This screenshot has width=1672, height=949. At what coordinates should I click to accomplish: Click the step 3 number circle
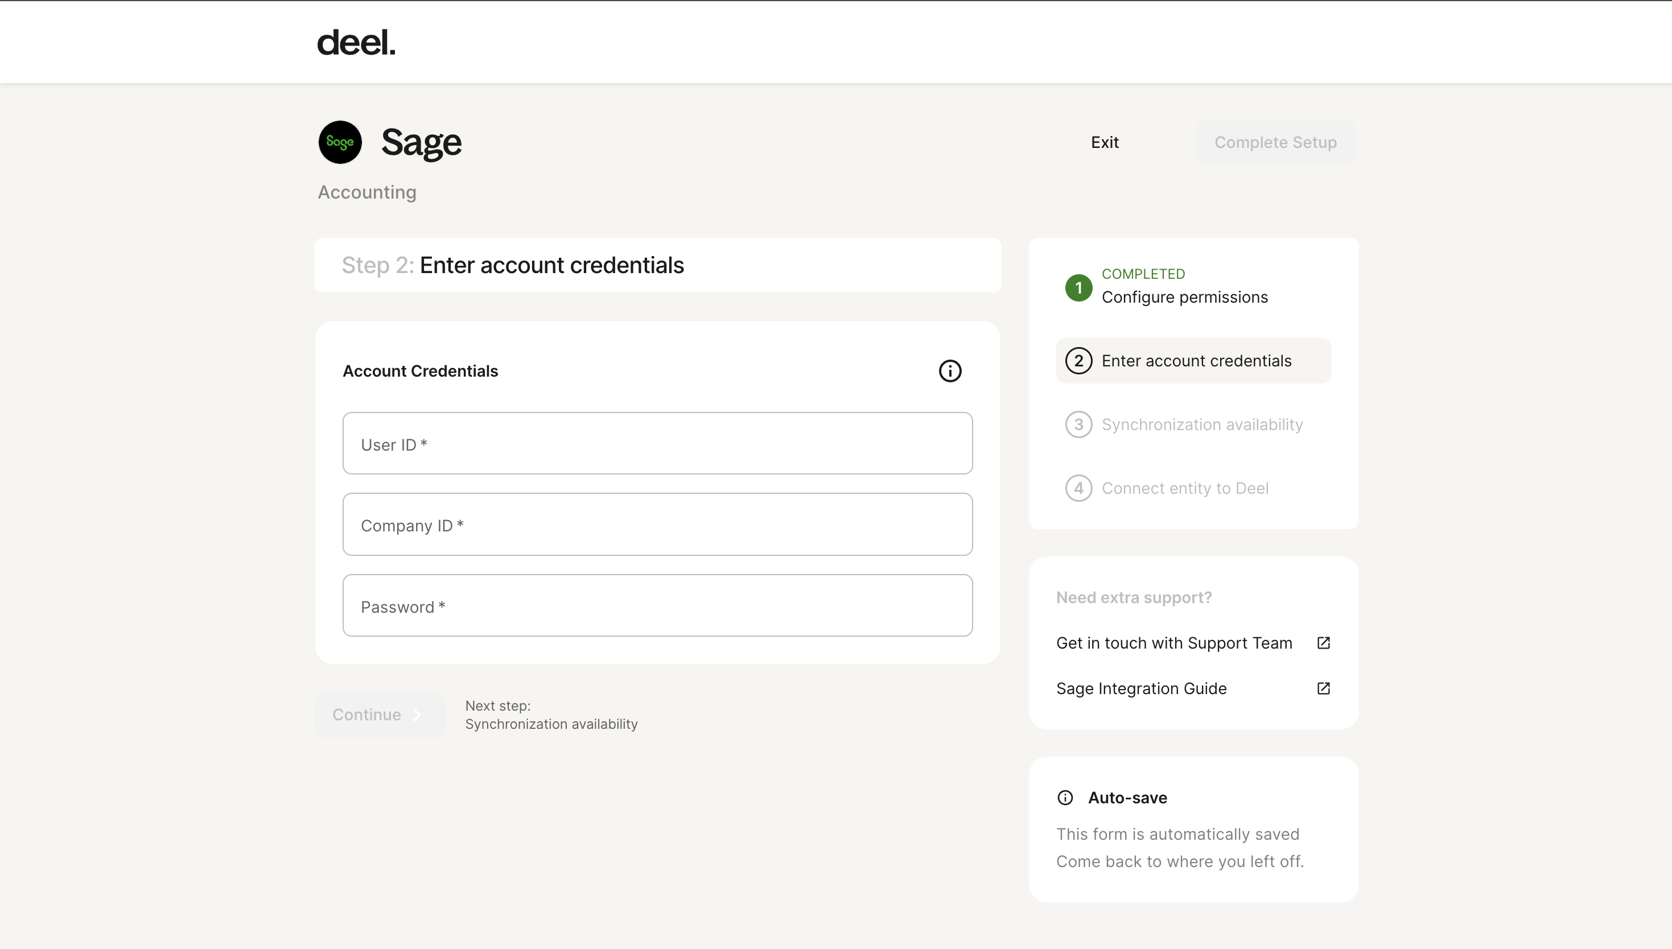pos(1079,424)
